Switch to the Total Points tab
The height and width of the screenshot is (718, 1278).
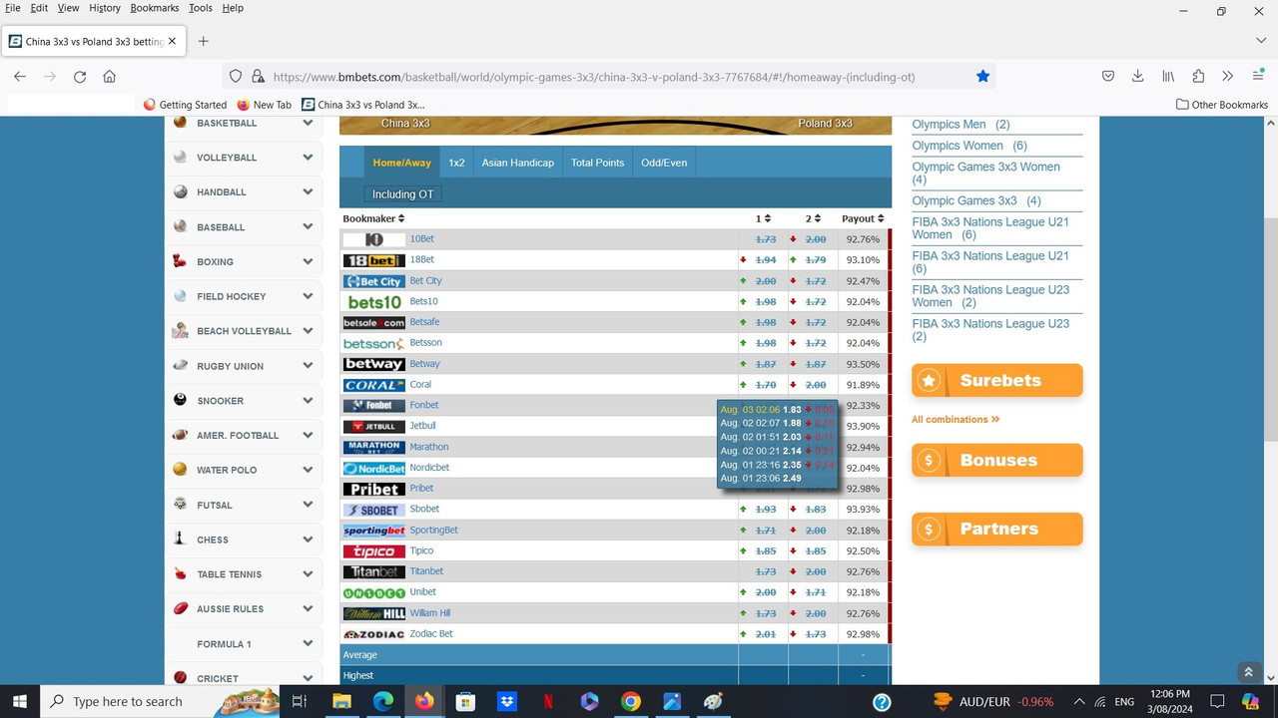pos(597,163)
